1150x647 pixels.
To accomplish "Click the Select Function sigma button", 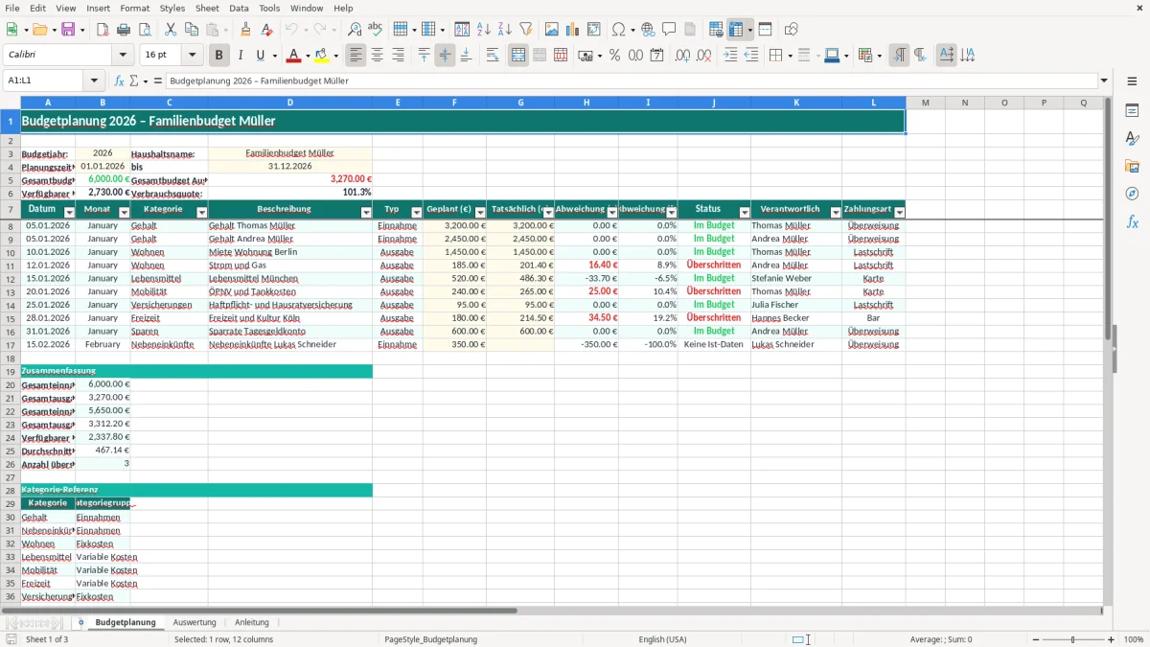I will [x=134, y=81].
